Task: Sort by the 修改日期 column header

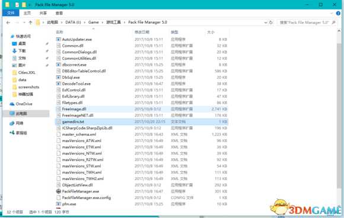Action: tap(142, 32)
